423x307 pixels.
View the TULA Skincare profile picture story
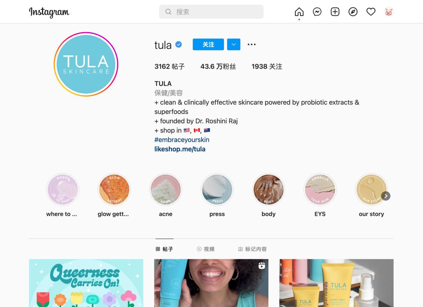click(x=86, y=64)
